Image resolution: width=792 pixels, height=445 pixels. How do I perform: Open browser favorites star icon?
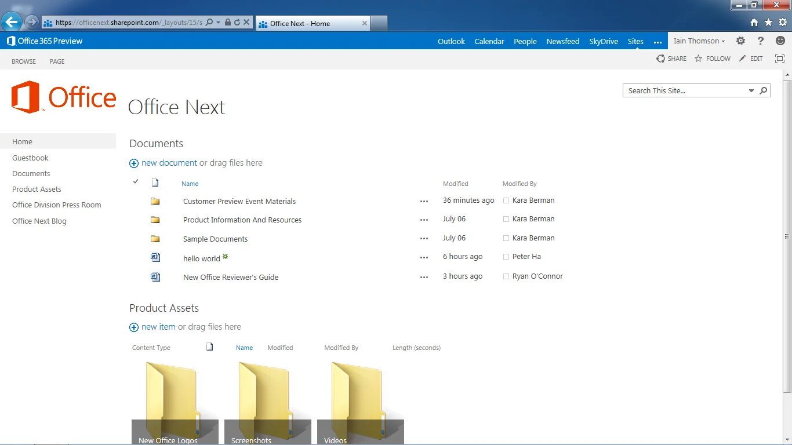tap(768, 23)
